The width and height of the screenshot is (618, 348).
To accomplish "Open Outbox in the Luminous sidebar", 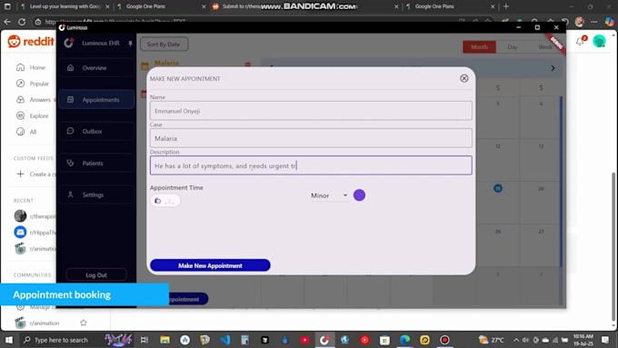I will (x=96, y=131).
